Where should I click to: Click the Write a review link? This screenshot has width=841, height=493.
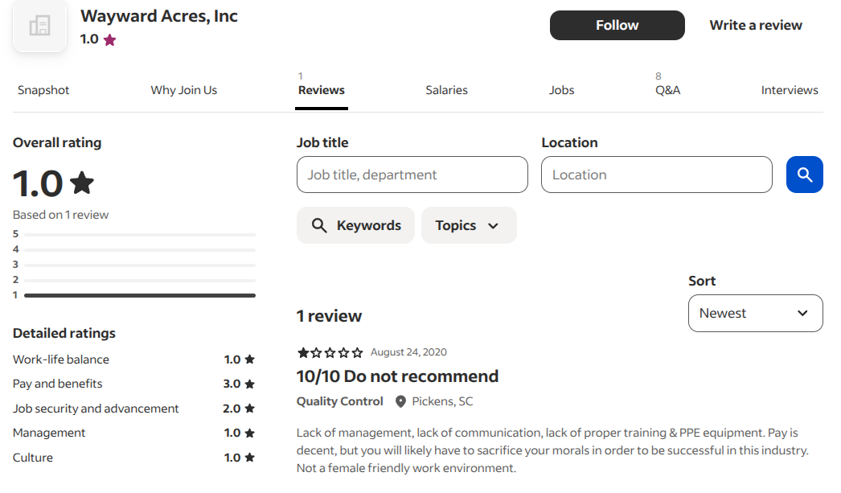click(755, 25)
